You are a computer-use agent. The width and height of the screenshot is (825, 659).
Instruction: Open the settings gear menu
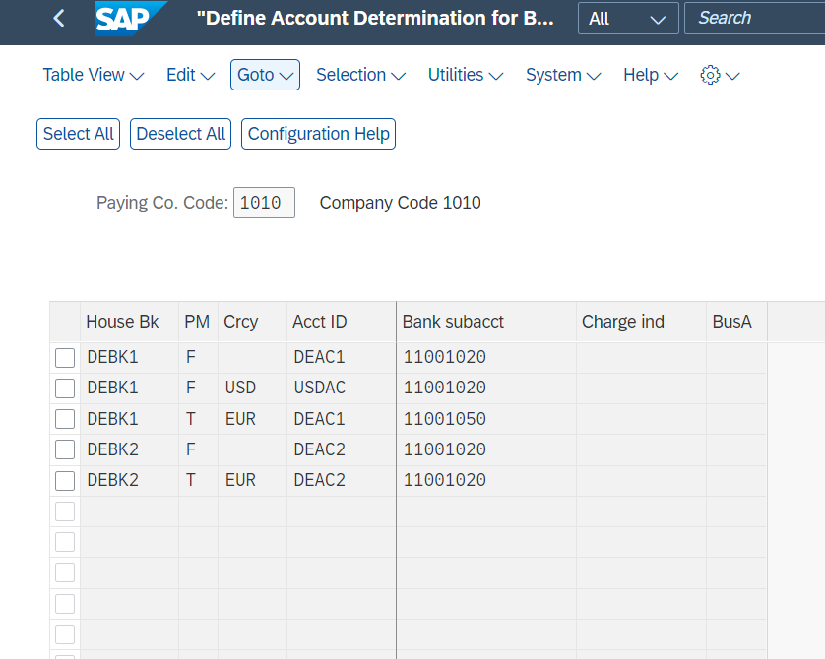click(x=720, y=75)
